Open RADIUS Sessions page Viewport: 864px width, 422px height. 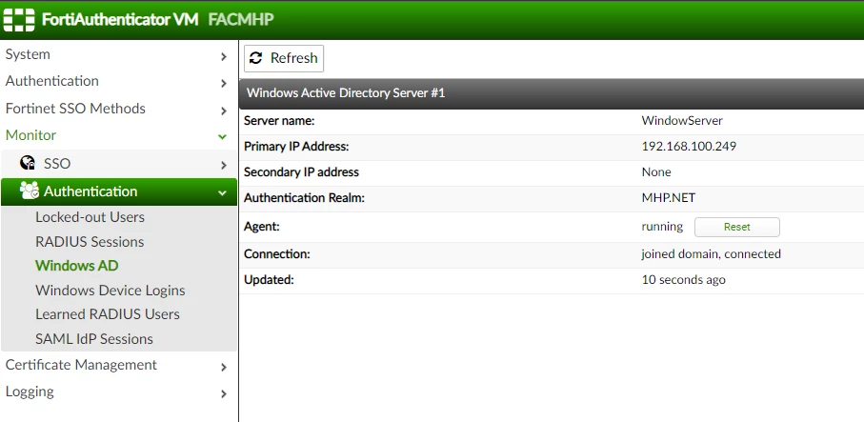pos(90,242)
